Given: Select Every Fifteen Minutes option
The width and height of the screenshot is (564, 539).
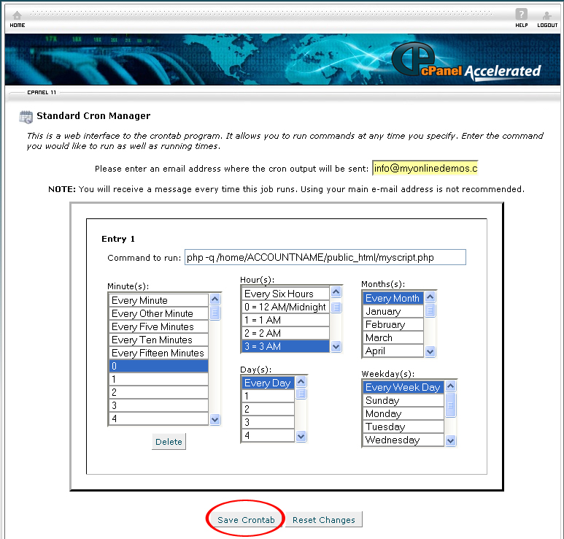Looking at the screenshot, I should pyautogui.click(x=158, y=353).
